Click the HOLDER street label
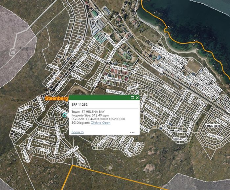Viewport: 230px width, 190px height. click(80, 158)
